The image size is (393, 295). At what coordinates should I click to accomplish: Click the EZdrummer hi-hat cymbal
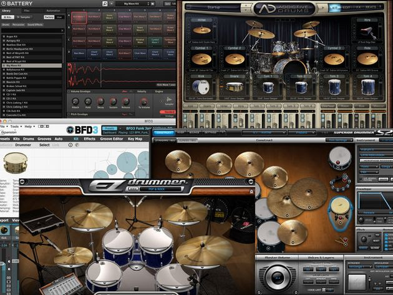(x=73, y=256)
